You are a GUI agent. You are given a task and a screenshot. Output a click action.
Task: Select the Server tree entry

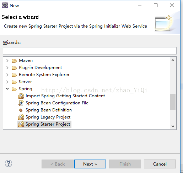[25, 82]
